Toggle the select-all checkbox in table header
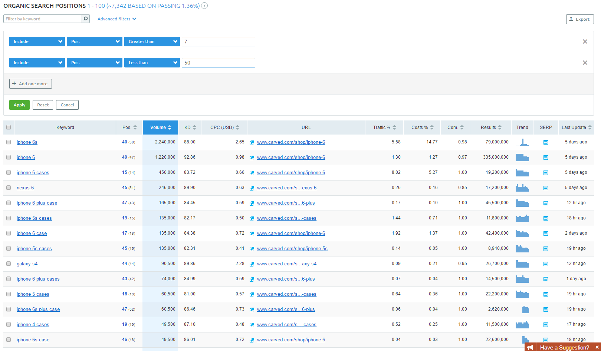The height and width of the screenshot is (351, 601). (x=9, y=127)
